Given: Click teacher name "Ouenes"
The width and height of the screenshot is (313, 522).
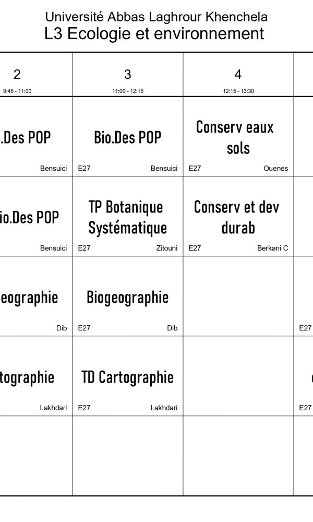Looking at the screenshot, I should pos(275,169).
